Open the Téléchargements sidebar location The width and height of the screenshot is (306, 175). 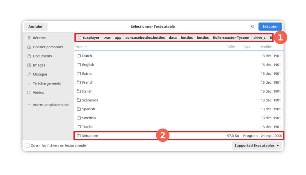[x=47, y=84]
